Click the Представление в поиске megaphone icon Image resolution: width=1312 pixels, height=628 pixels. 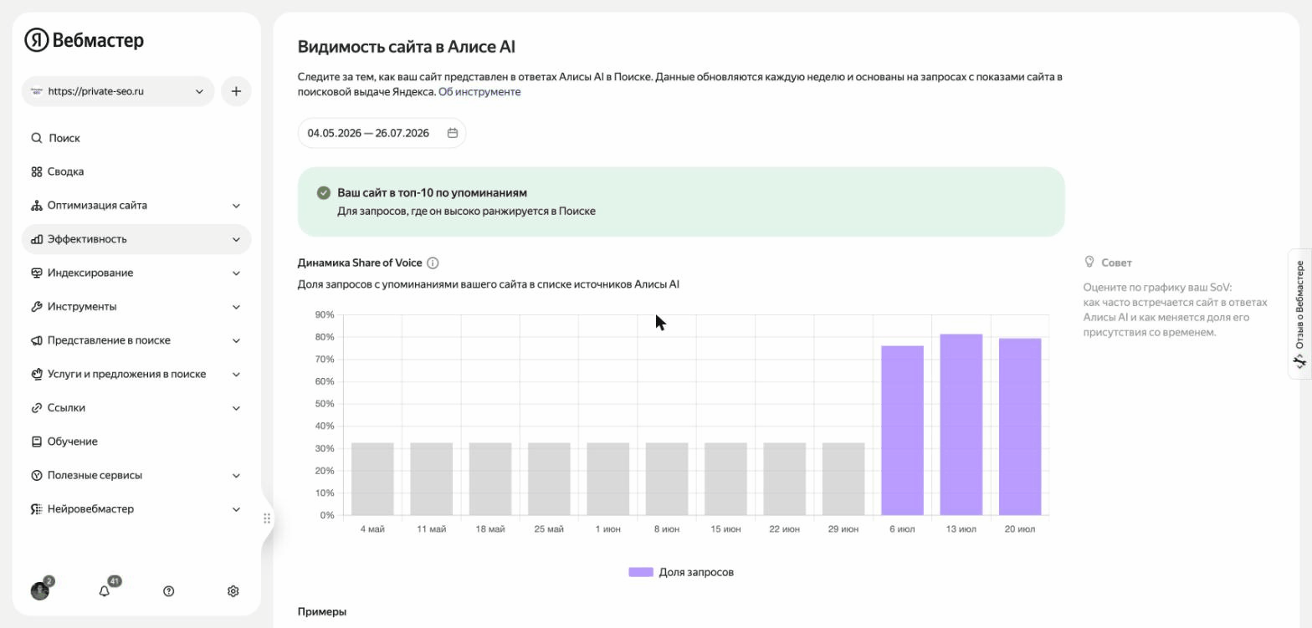click(x=37, y=340)
